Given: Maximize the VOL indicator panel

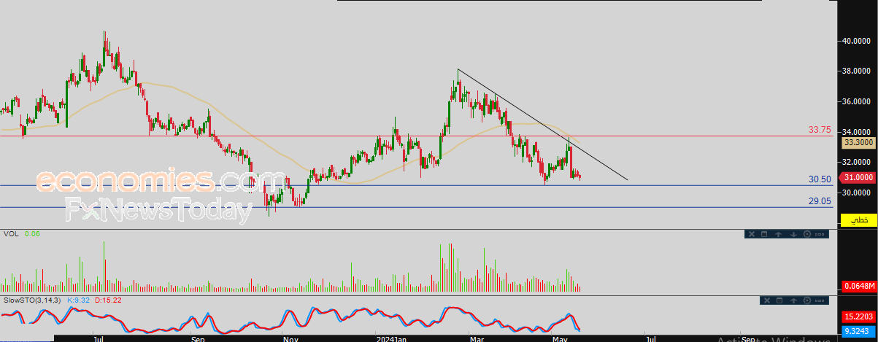Looking at the screenshot, I should 764,234.
